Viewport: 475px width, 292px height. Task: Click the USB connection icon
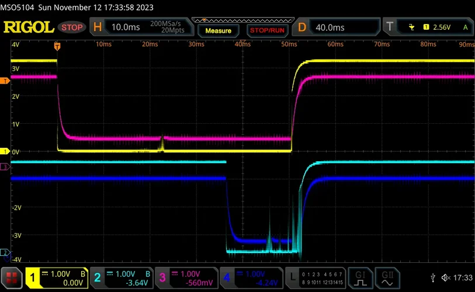tap(432, 278)
